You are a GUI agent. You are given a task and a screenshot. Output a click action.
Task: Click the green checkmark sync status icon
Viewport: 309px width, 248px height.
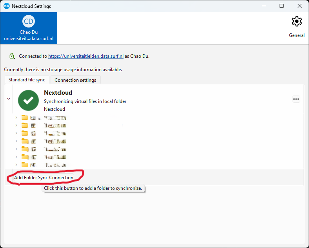(x=28, y=100)
